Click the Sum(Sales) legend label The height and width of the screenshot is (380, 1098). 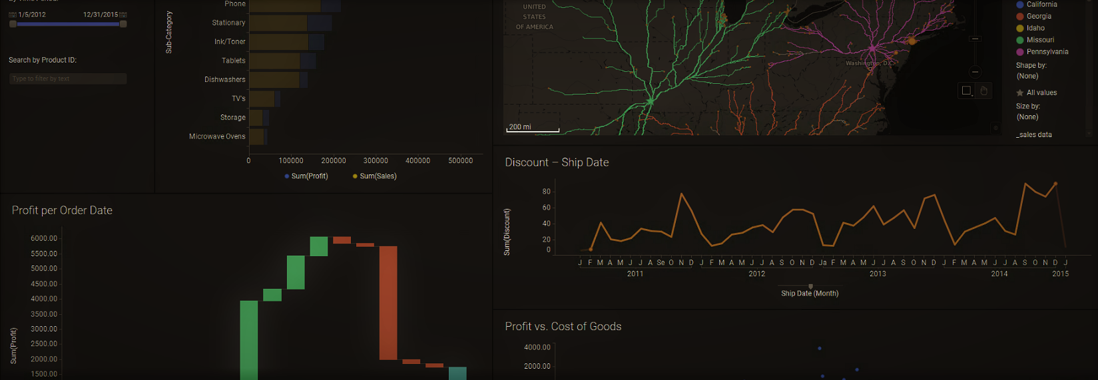click(x=378, y=176)
